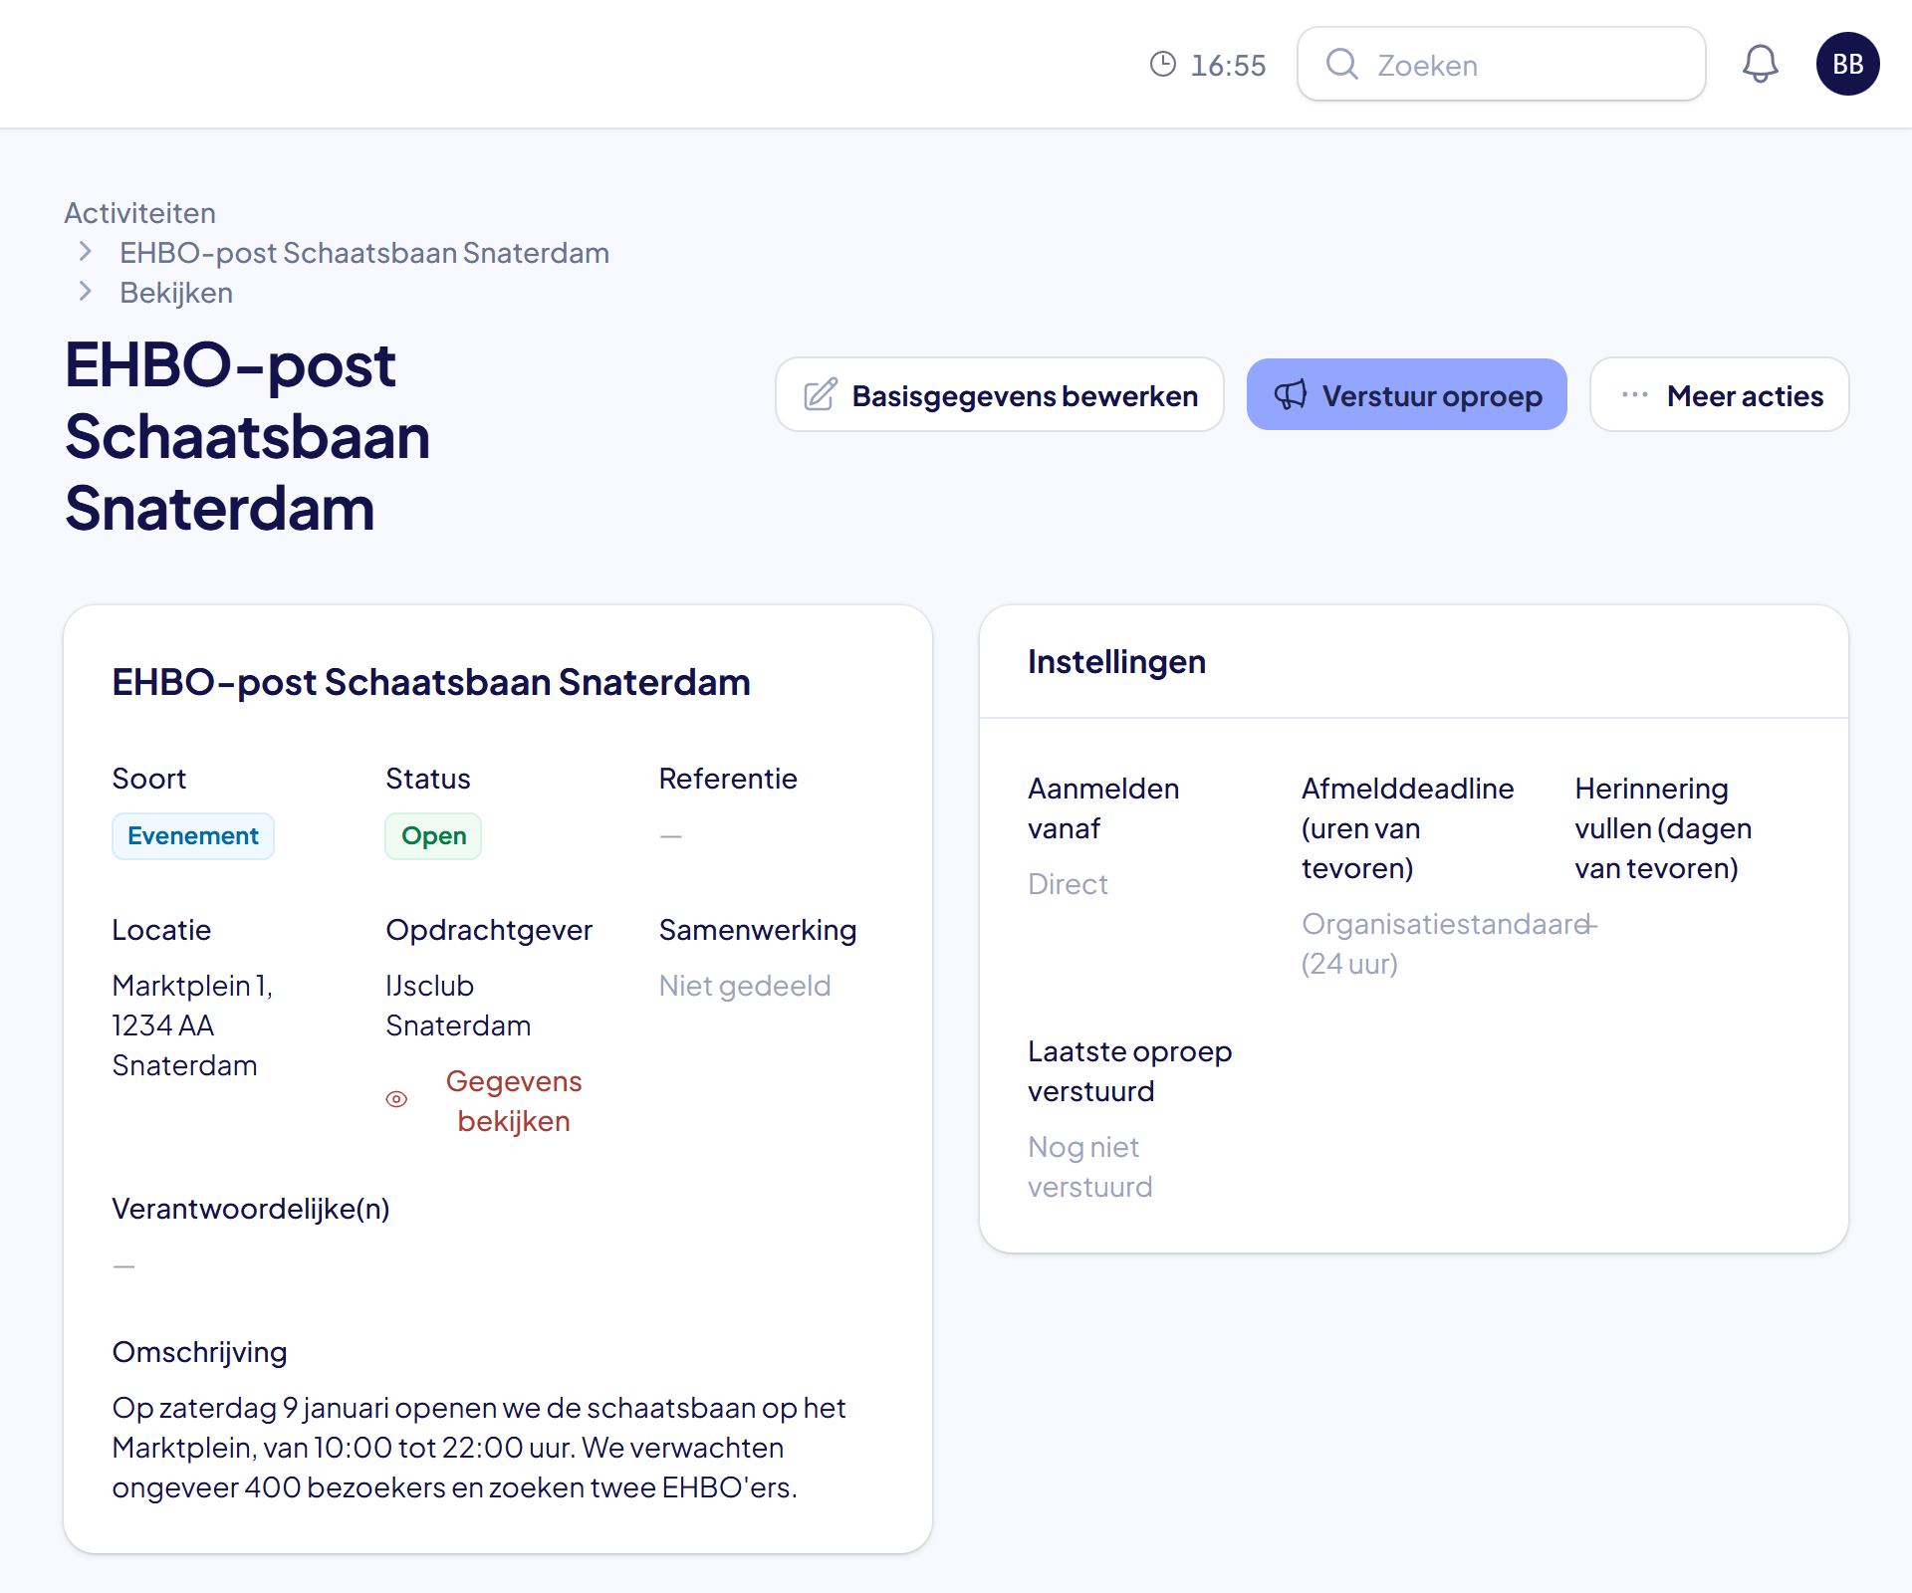Viewport: 1912px width, 1593px height.
Task: Click the pencil icon on Basisgegevens bewerken
Action: 821,395
